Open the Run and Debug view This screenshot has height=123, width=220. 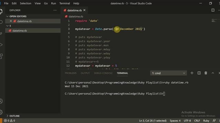[1, 45]
